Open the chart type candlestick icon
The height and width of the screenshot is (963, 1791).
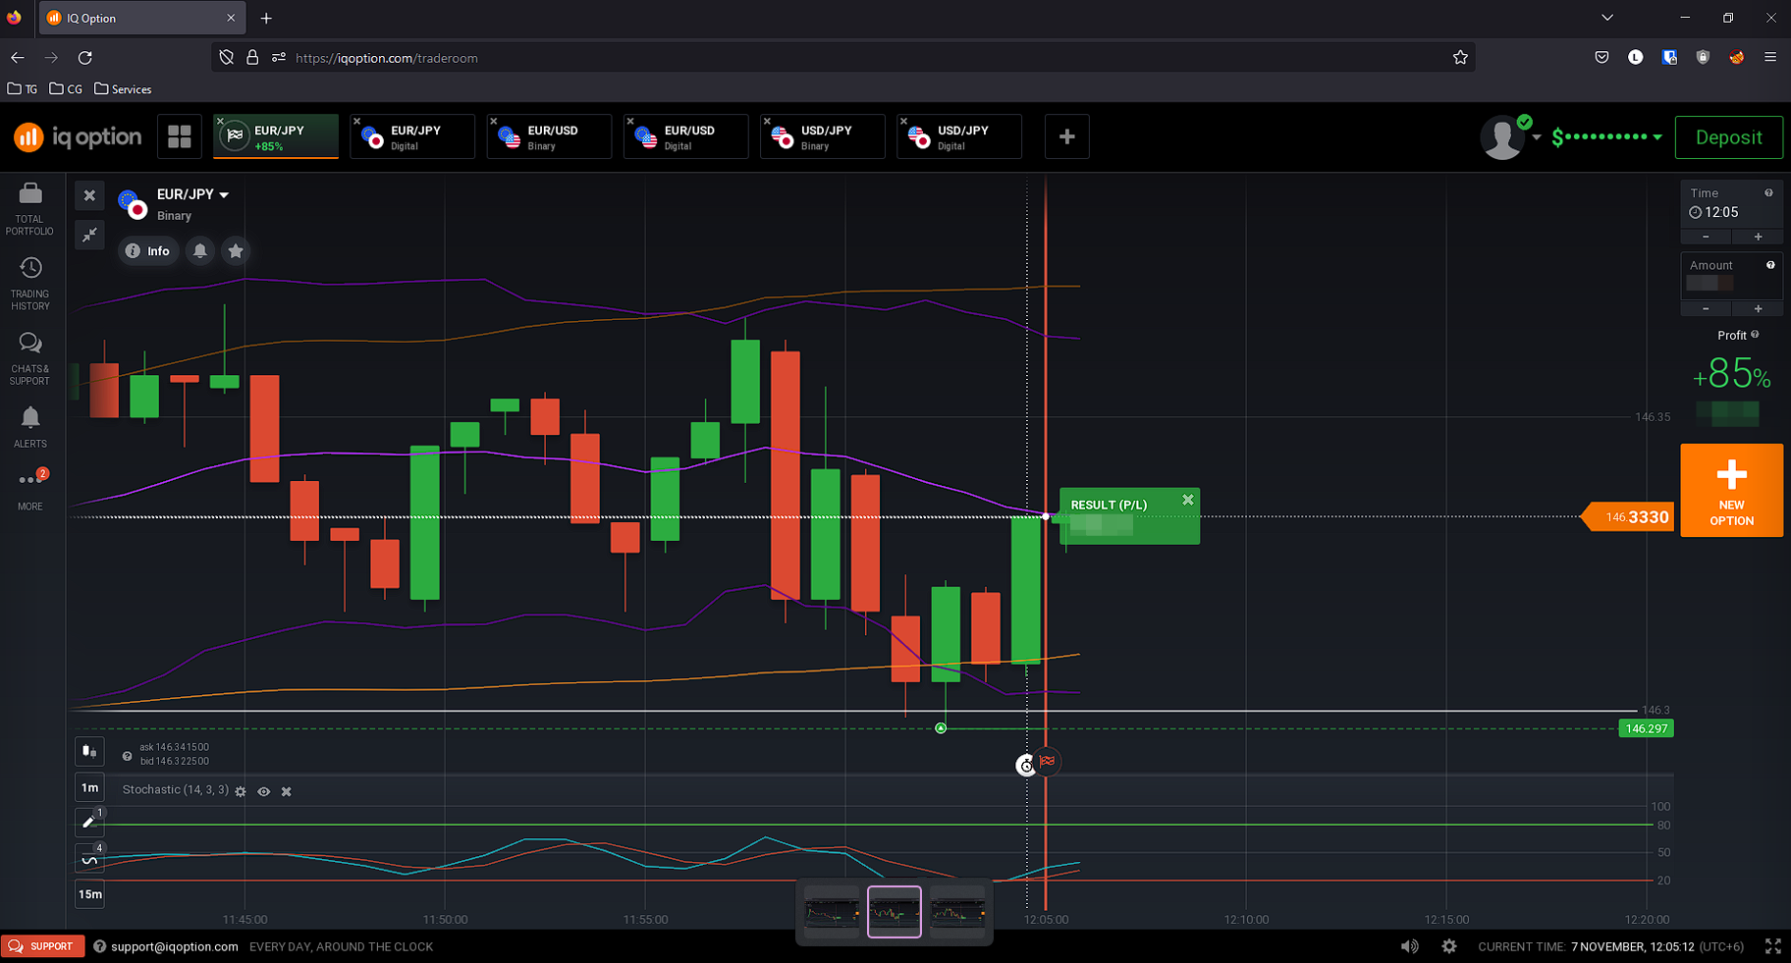[x=89, y=752]
